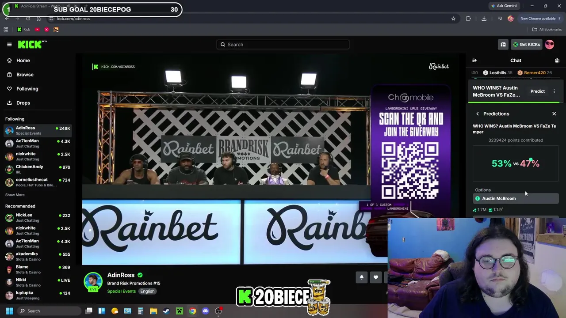Open Task View on the taskbar
The image size is (566, 318).
point(89,311)
